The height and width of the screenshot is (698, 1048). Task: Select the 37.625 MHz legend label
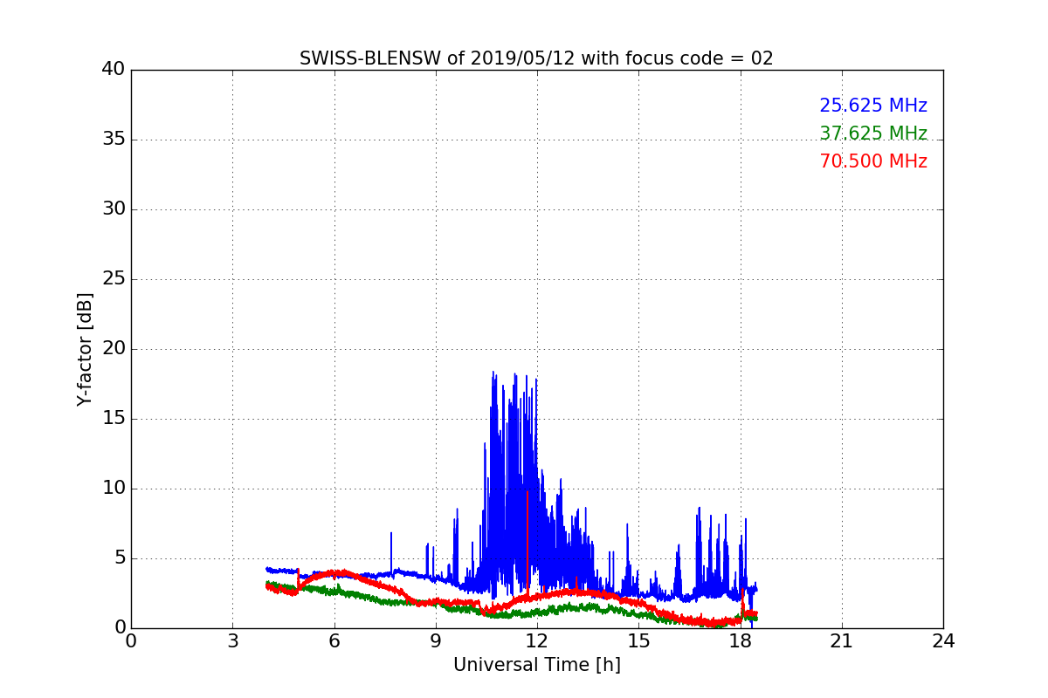pyautogui.click(x=873, y=133)
